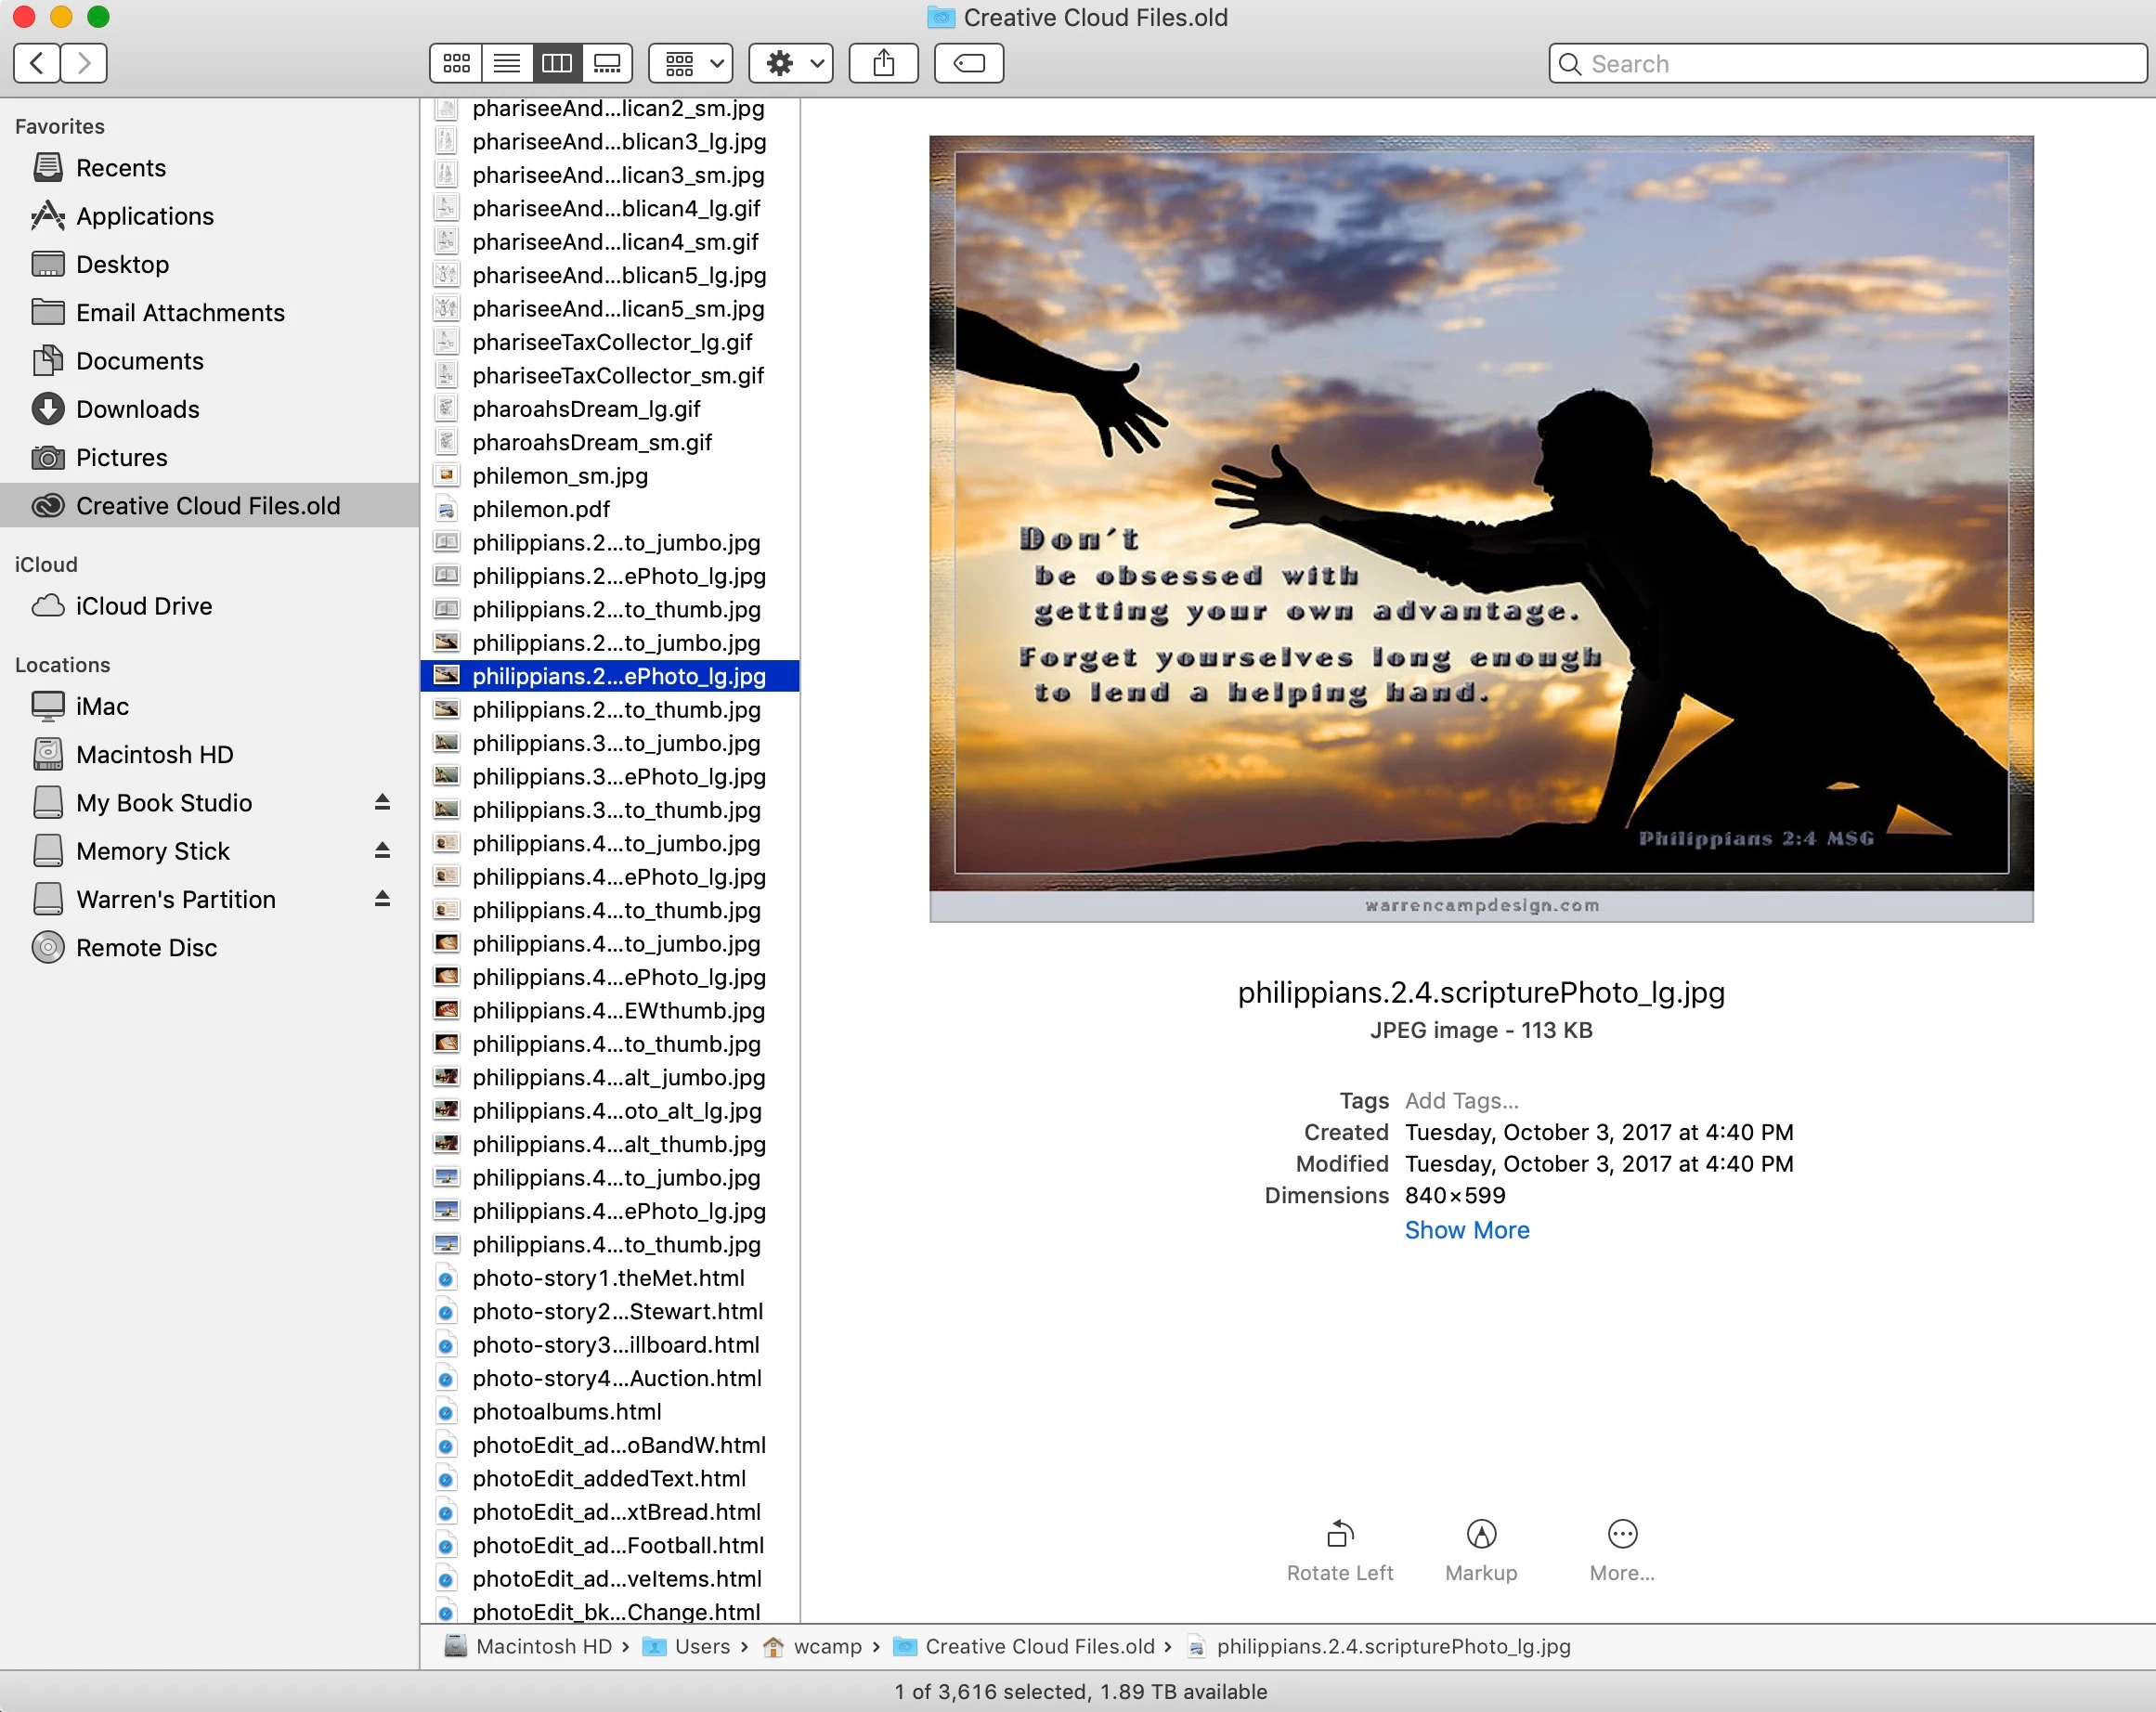Switch to list view mode
The image size is (2156, 1712).
click(507, 64)
